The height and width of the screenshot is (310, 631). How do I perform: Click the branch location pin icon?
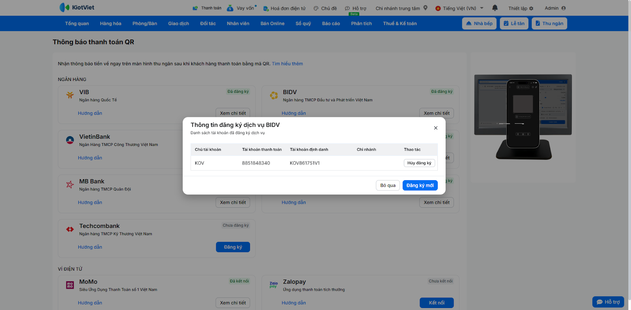click(x=426, y=8)
